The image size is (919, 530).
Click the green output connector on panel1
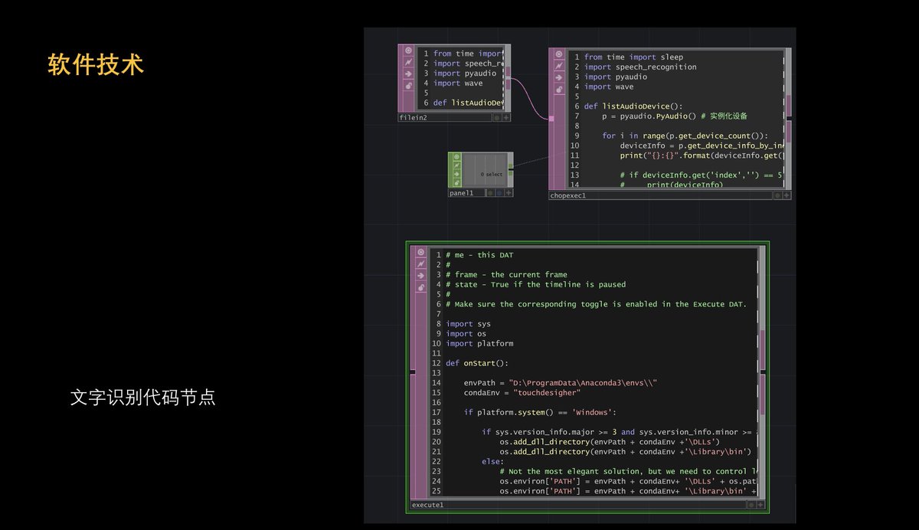coord(511,170)
